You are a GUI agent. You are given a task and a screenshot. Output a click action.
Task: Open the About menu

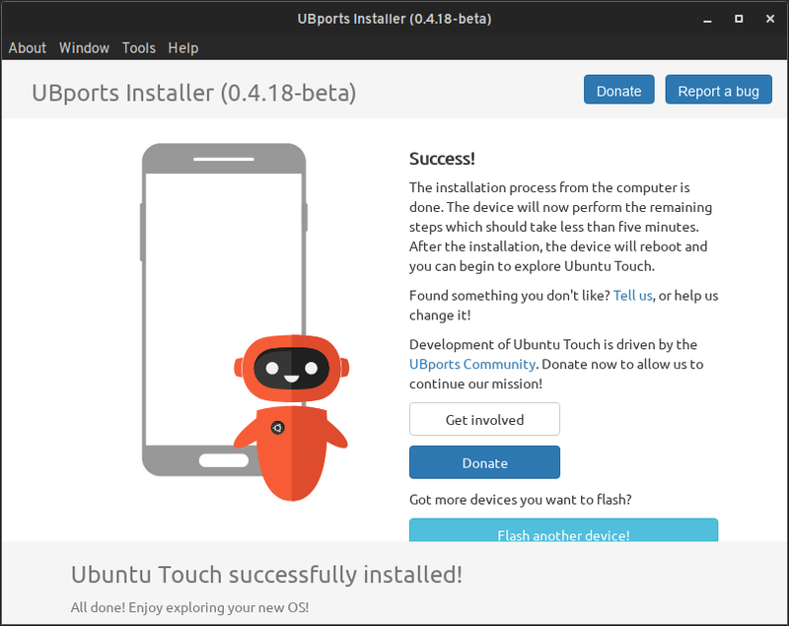(x=28, y=47)
